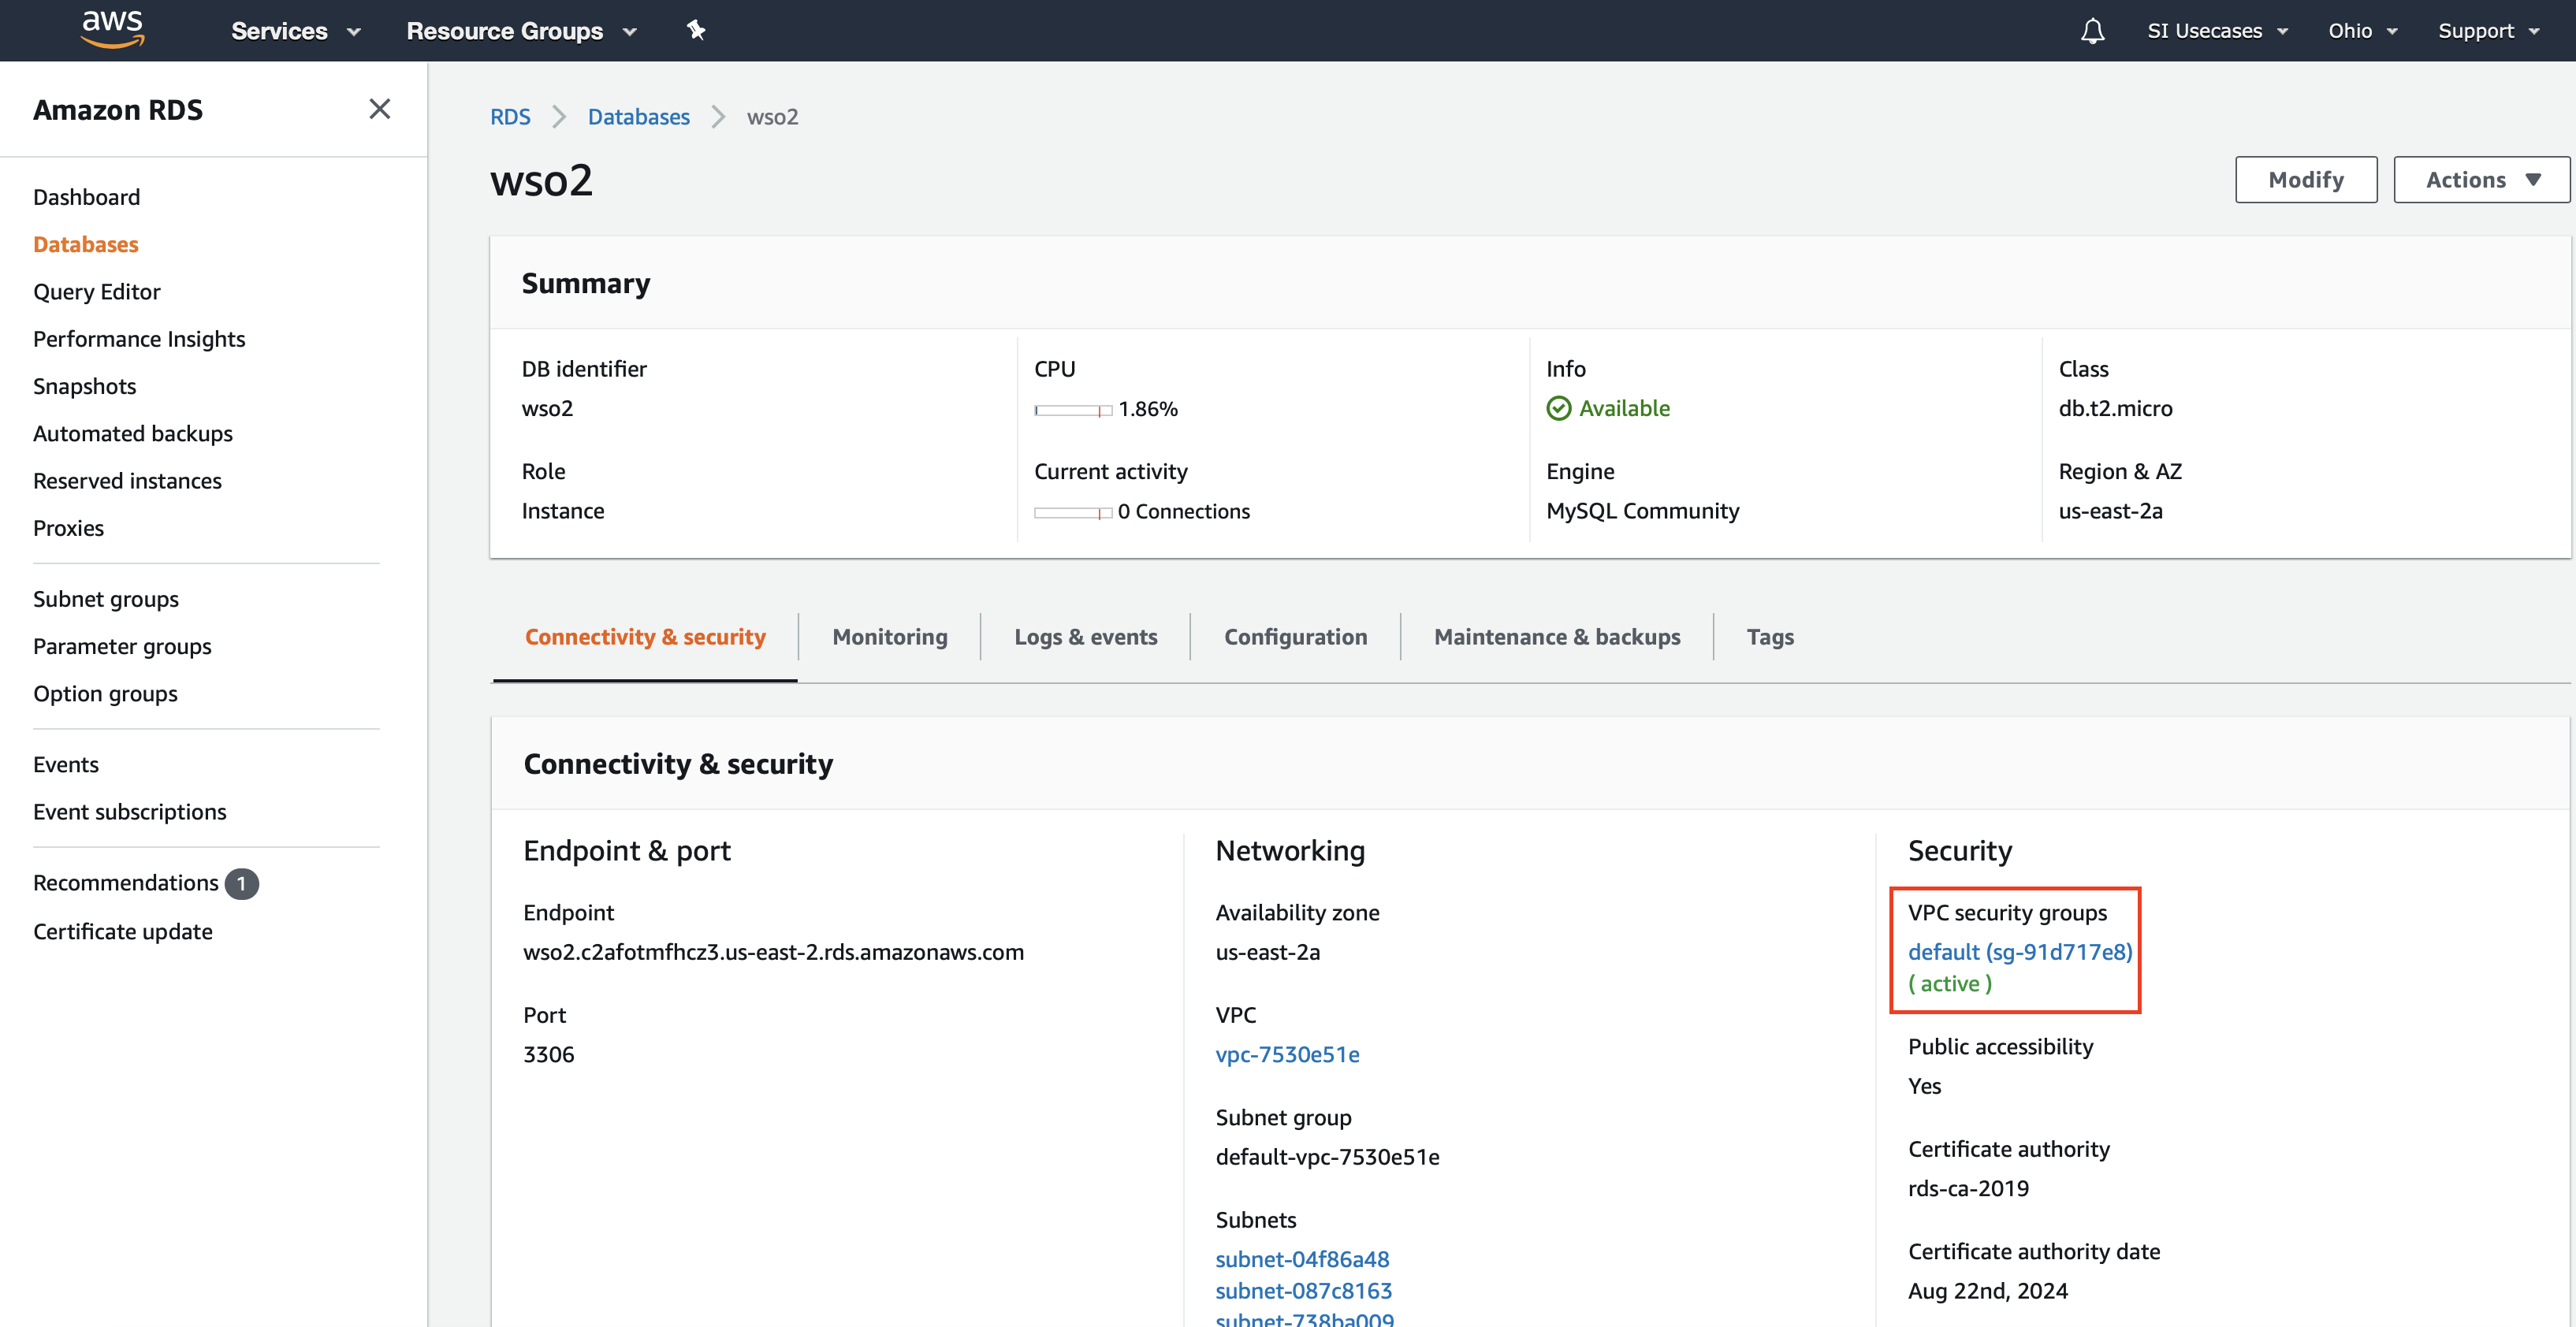This screenshot has height=1327, width=2576.
Task: Open Events in the sidebar
Action: click(x=65, y=765)
